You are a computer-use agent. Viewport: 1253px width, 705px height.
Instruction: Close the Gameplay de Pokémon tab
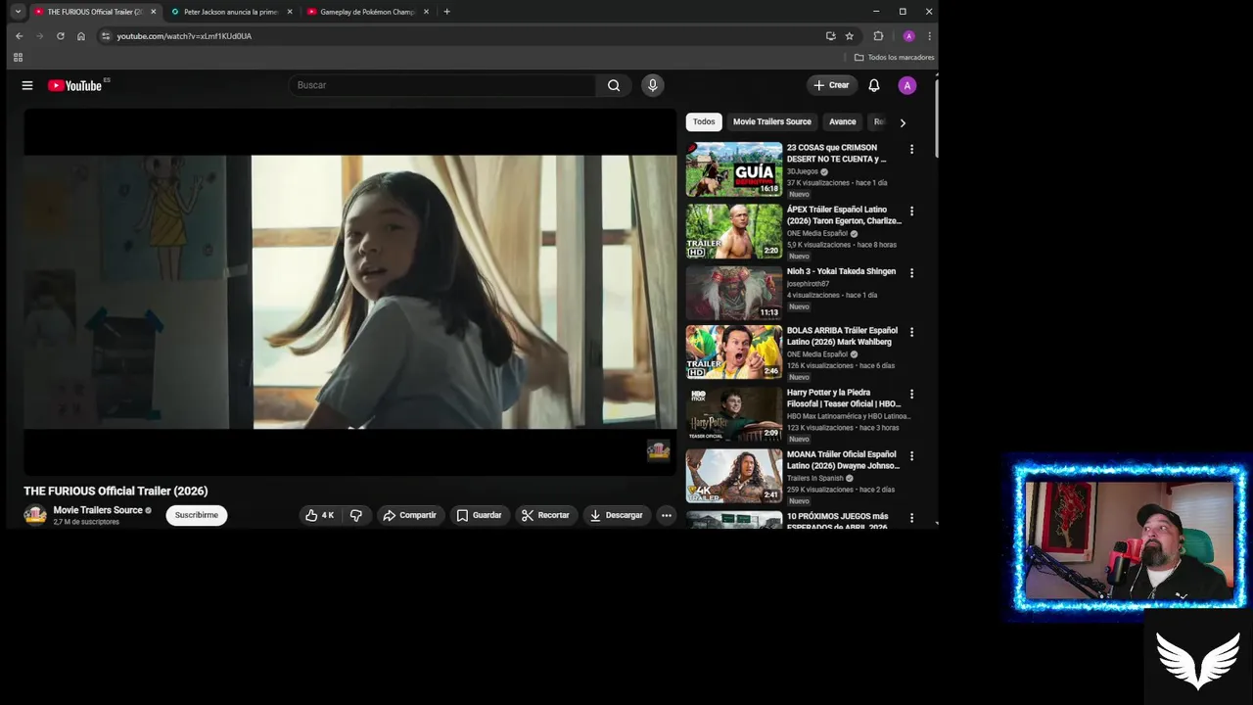pos(426,12)
